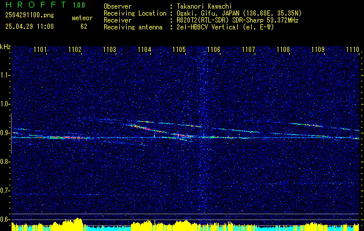Click the echo trace near 1109
The image size is (364, 231).
[307, 125]
